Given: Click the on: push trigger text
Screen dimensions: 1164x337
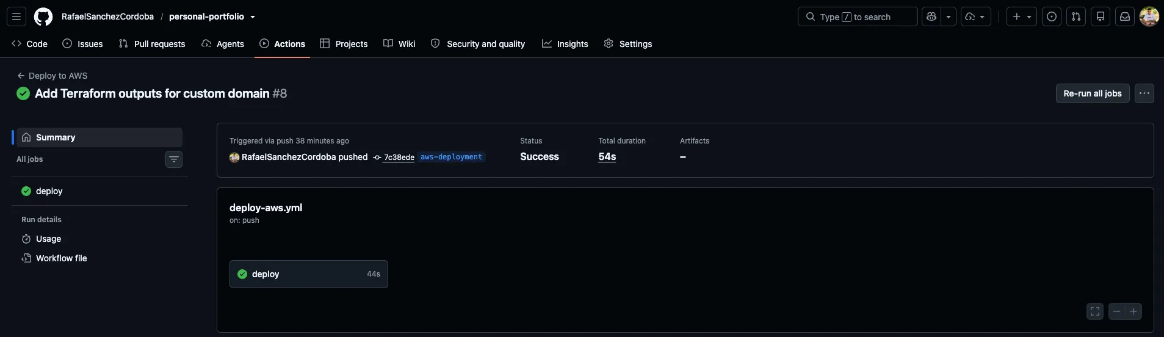Looking at the screenshot, I should (244, 220).
